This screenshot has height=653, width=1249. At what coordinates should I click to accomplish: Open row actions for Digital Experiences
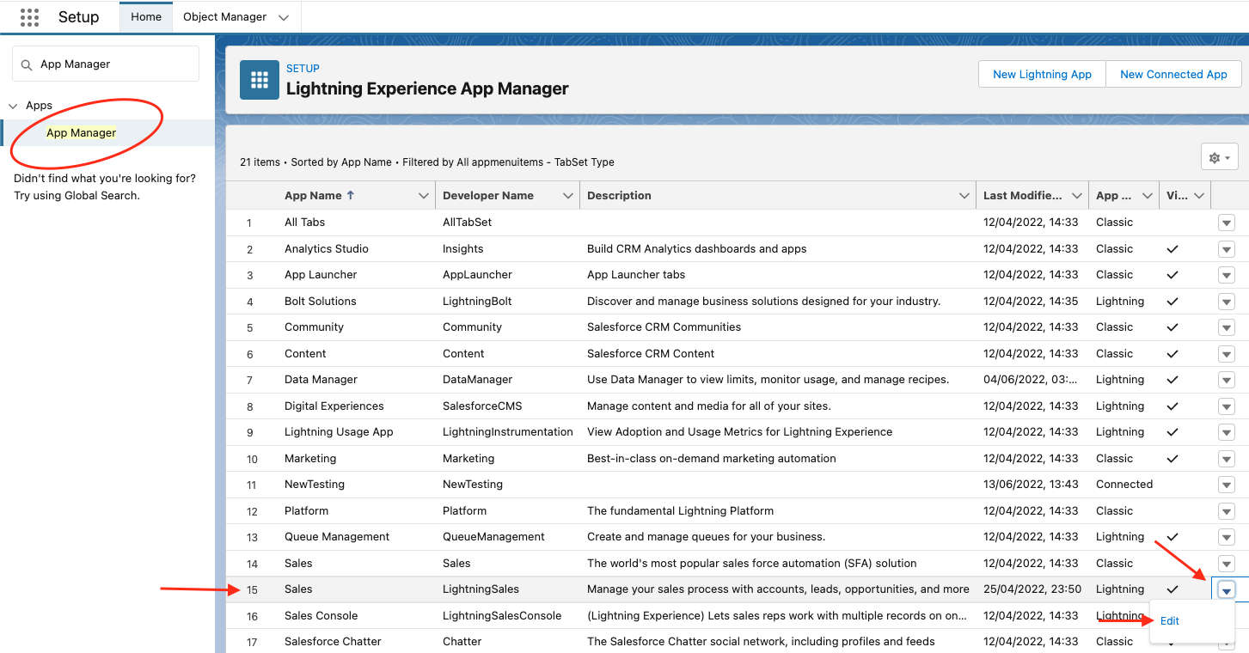tap(1227, 406)
